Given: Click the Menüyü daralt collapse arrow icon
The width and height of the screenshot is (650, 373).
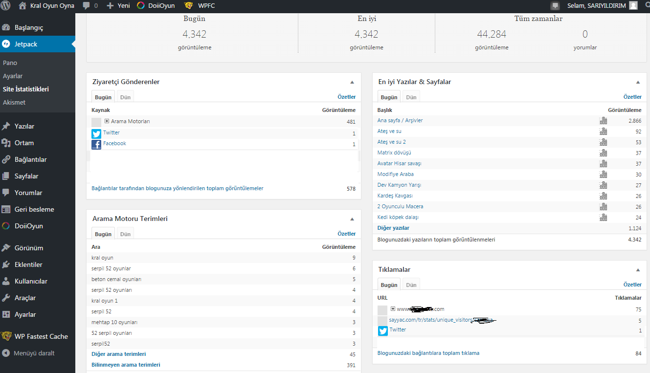Looking at the screenshot, I should (6, 353).
